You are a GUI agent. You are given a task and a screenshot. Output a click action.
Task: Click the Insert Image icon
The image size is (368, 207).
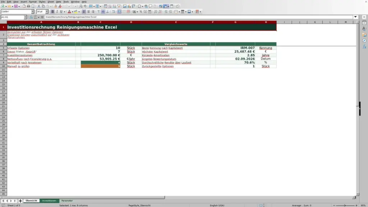[125, 6]
